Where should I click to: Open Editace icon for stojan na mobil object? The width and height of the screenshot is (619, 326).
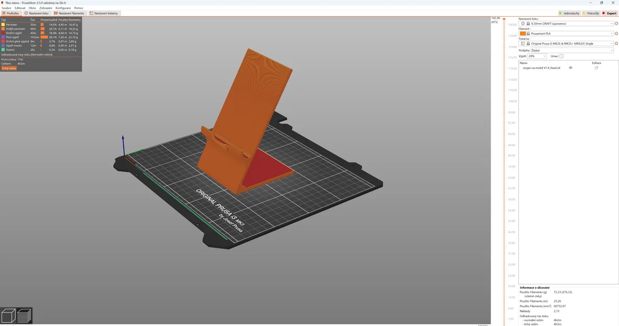tap(597, 67)
